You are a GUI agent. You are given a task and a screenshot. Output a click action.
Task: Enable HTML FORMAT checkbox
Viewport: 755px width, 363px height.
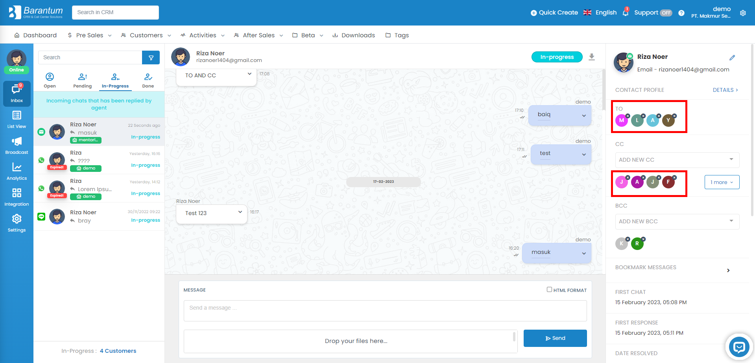tap(549, 290)
